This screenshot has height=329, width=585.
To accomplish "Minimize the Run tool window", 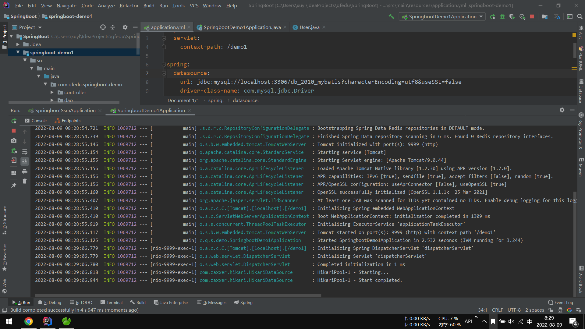I will (x=572, y=110).
